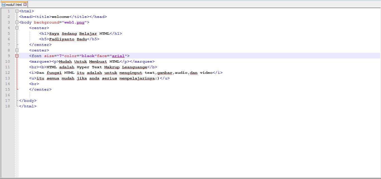Image resolution: width=381 pixels, height=179 pixels.
Task: Click the closing </html> tag on line 18
Action: pos(28,106)
